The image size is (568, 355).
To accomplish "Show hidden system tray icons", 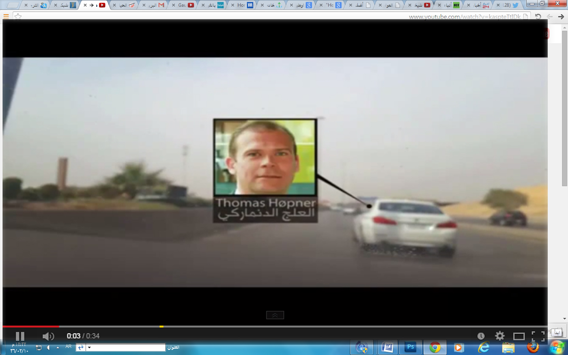I will point(58,348).
